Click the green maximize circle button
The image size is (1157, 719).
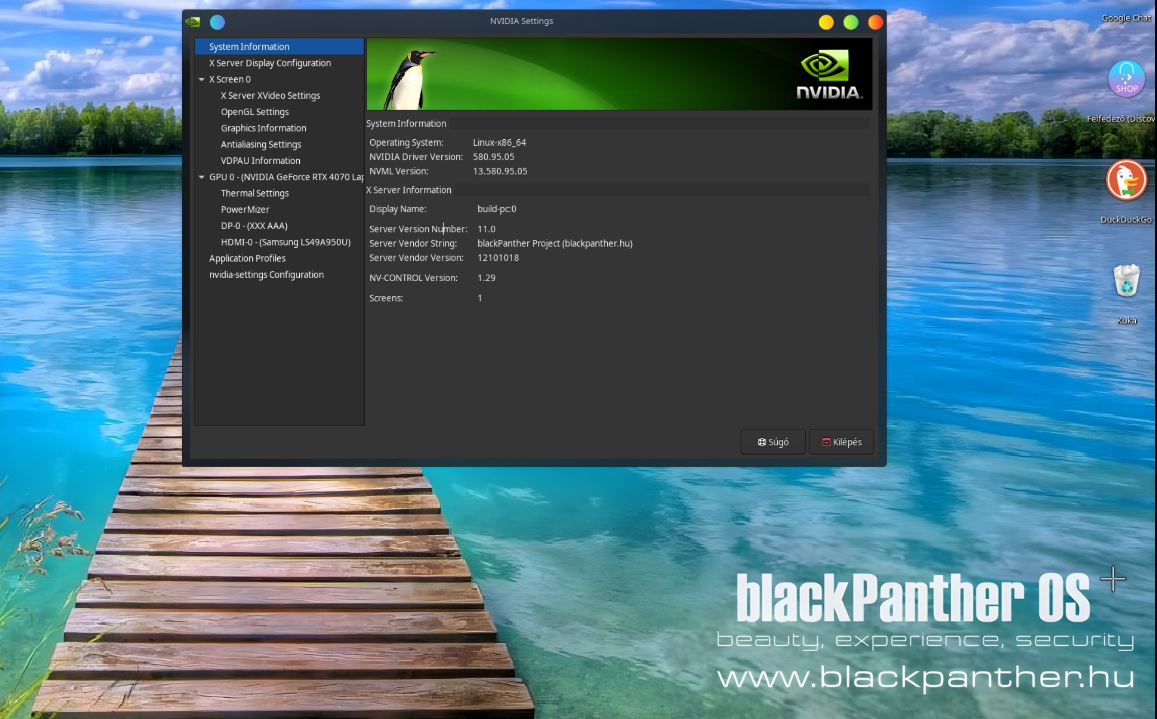click(850, 22)
